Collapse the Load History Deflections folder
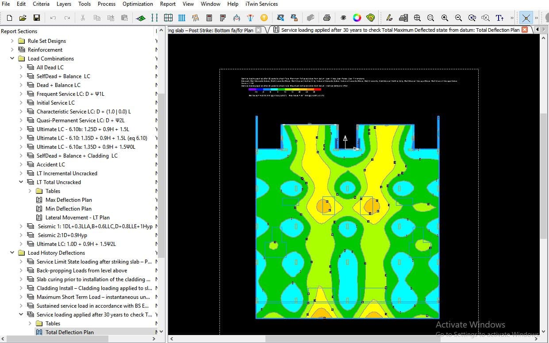 [12, 253]
